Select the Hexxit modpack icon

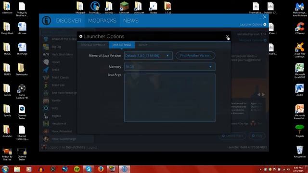46,62
